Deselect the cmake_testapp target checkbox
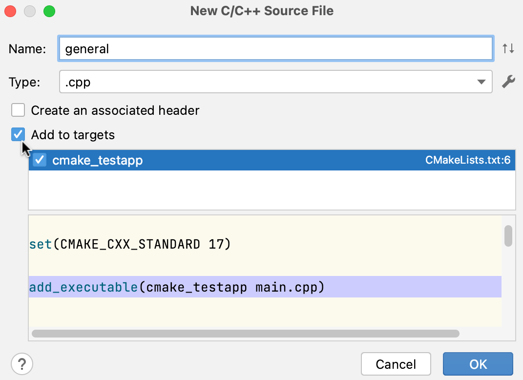The height and width of the screenshot is (380, 523). point(39,160)
